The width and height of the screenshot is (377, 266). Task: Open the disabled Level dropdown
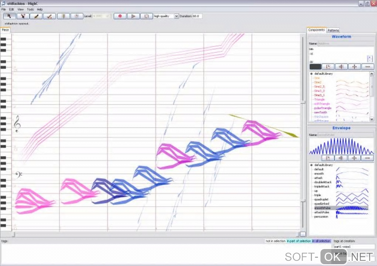(101, 16)
